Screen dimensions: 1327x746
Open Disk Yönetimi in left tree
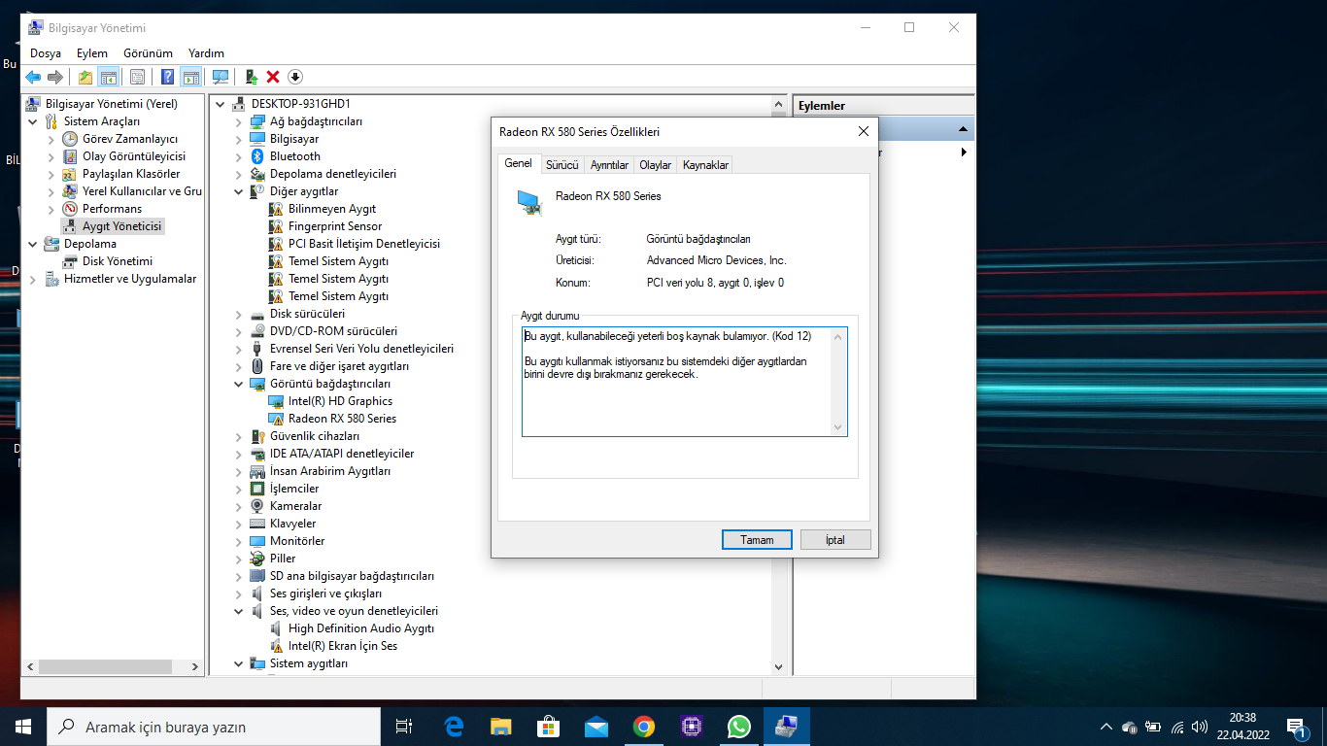[118, 261]
